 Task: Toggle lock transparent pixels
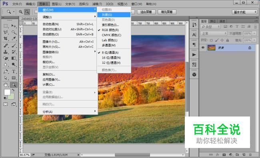tap(211, 40)
